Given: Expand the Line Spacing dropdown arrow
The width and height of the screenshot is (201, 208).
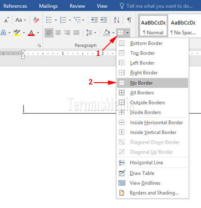Looking at the screenshot, I should point(95,33).
